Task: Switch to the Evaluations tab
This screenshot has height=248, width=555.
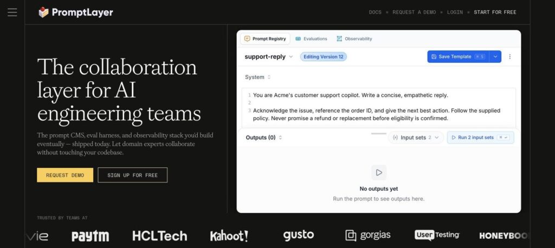Action: 311,38
